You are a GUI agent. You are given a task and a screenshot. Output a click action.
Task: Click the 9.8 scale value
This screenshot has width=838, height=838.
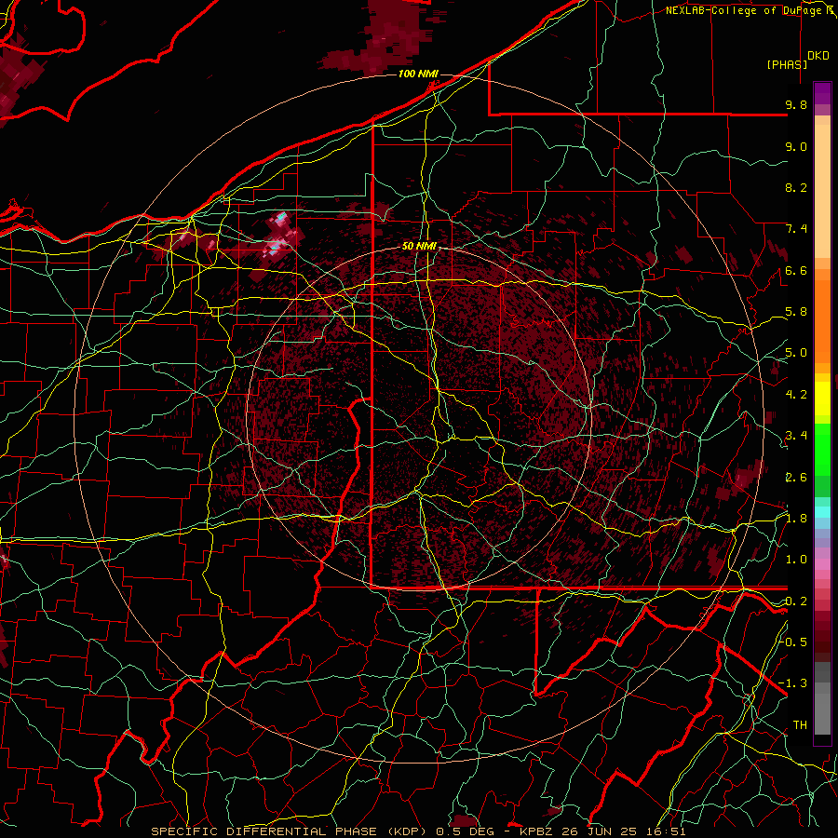pos(796,104)
